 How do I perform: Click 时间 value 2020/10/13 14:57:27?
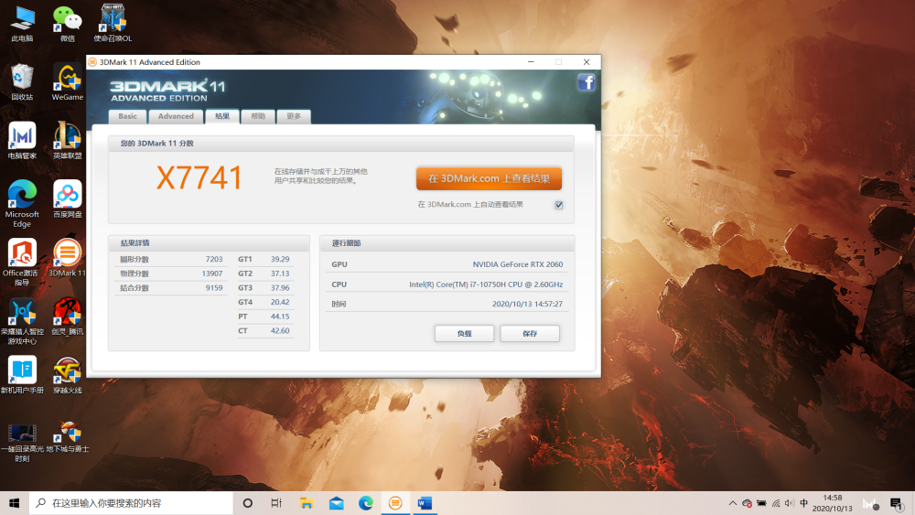click(528, 304)
